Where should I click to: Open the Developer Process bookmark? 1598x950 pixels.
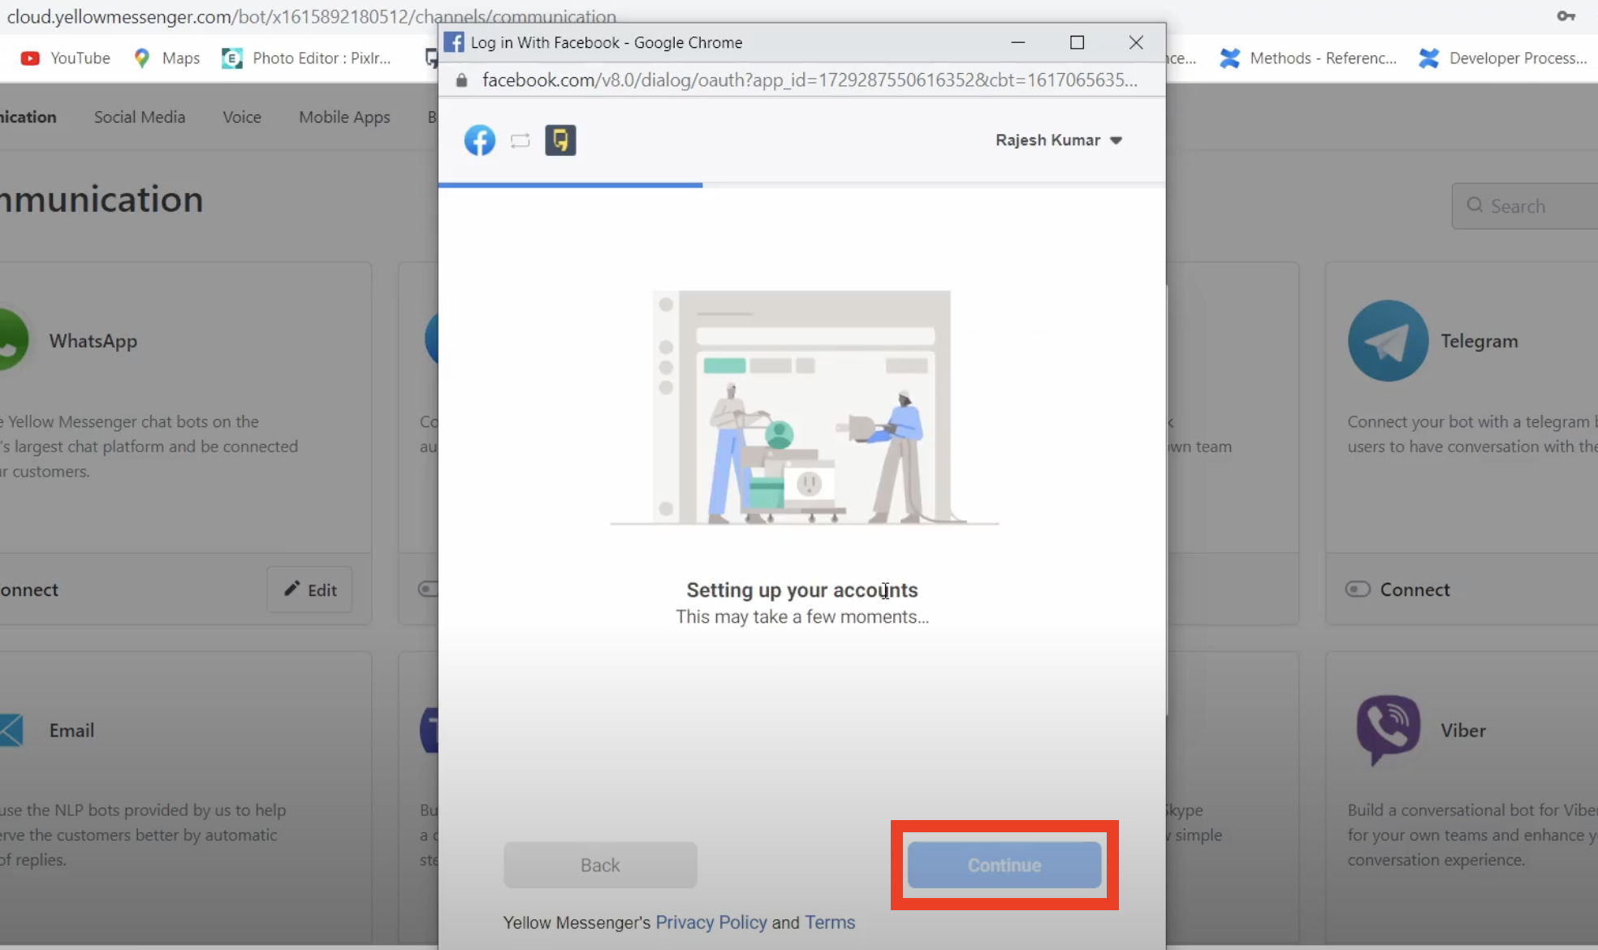tap(1502, 58)
